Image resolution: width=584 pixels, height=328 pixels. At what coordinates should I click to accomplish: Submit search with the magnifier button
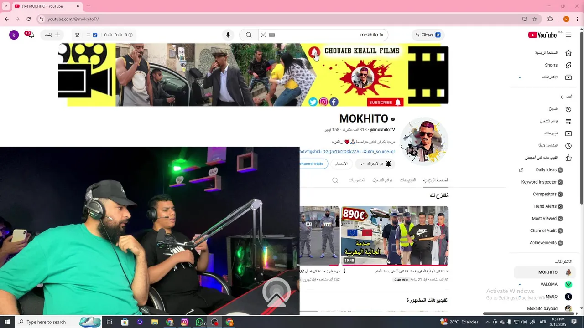point(249,35)
